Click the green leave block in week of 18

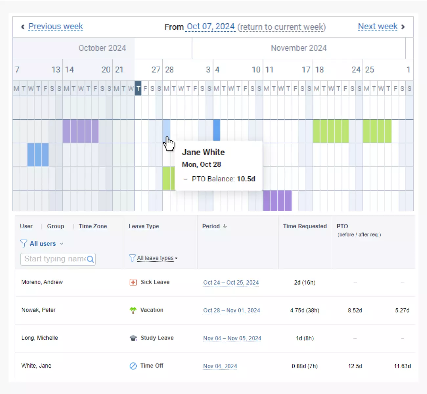(x=331, y=131)
